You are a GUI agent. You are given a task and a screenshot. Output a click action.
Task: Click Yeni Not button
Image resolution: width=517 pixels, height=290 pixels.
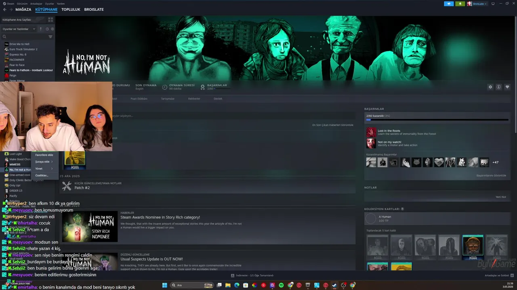501,197
